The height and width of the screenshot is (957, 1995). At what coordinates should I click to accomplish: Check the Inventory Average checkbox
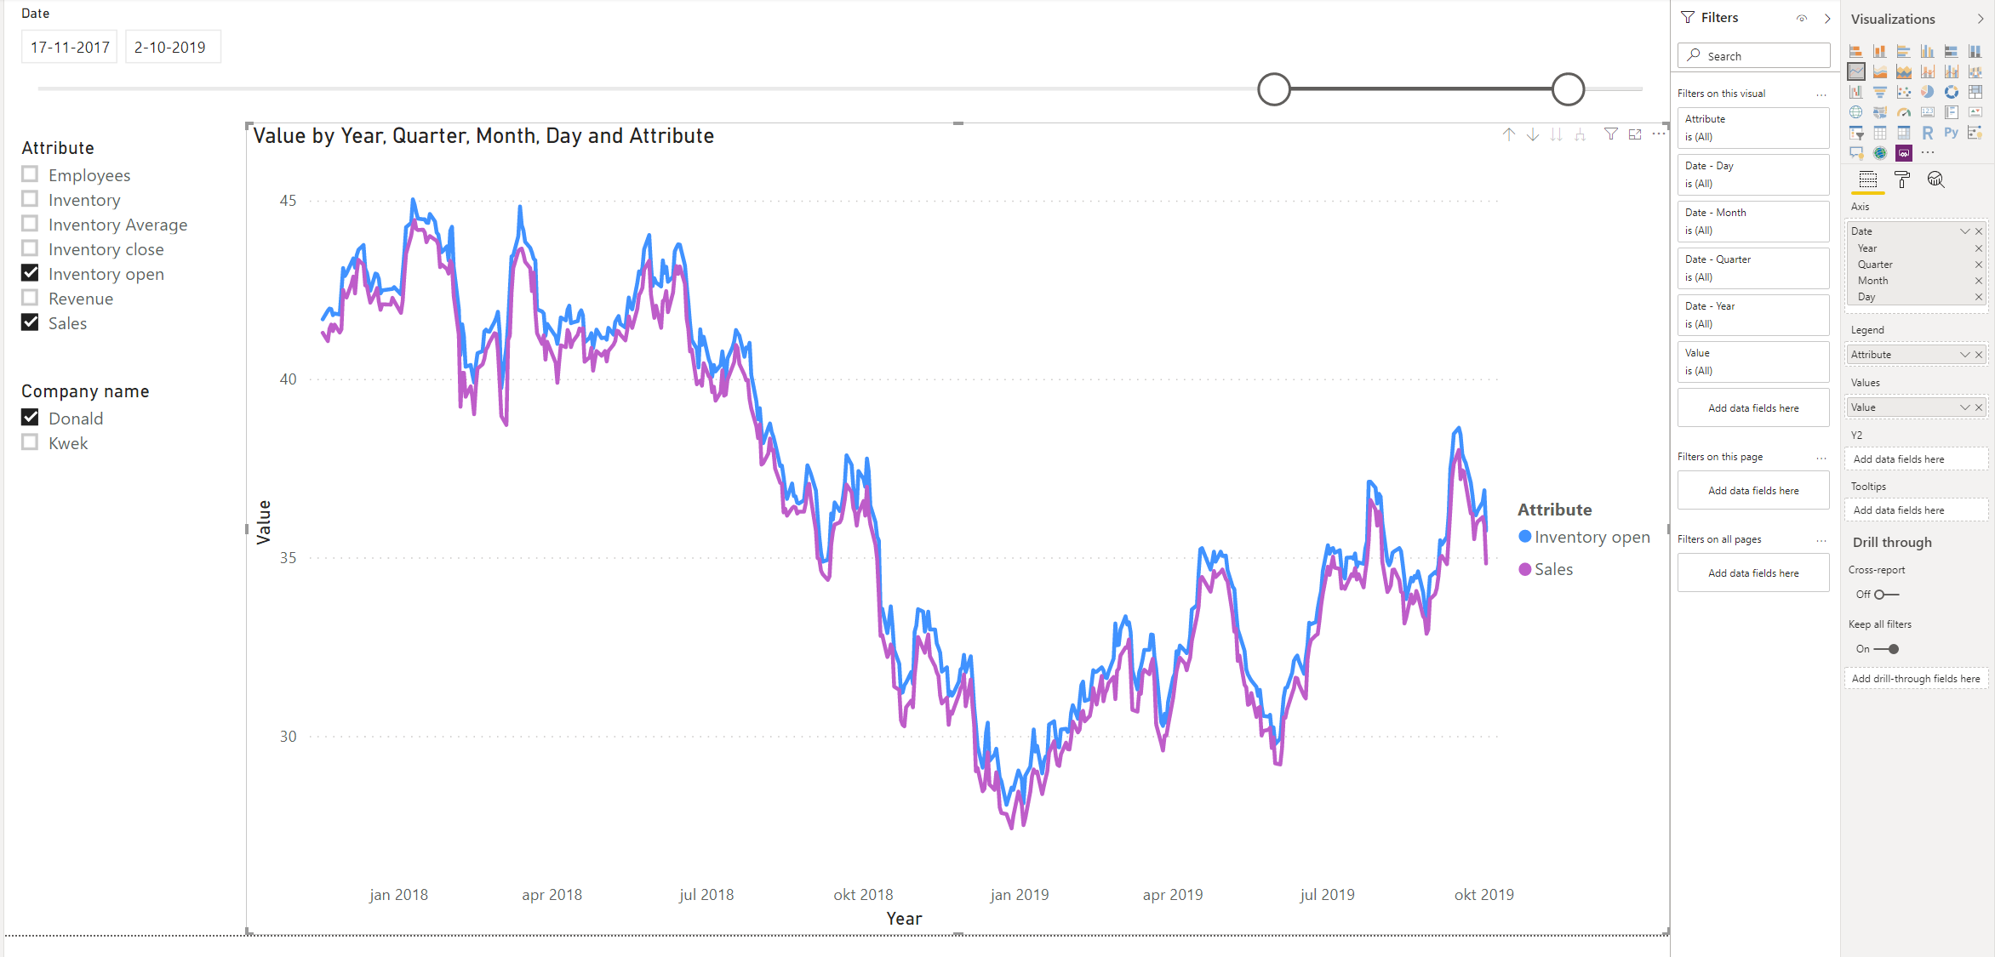(30, 224)
